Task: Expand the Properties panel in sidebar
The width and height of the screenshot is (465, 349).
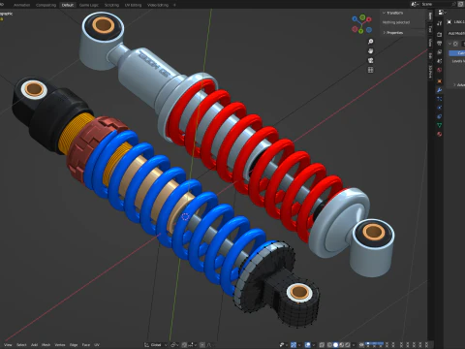Action: pyautogui.click(x=385, y=33)
